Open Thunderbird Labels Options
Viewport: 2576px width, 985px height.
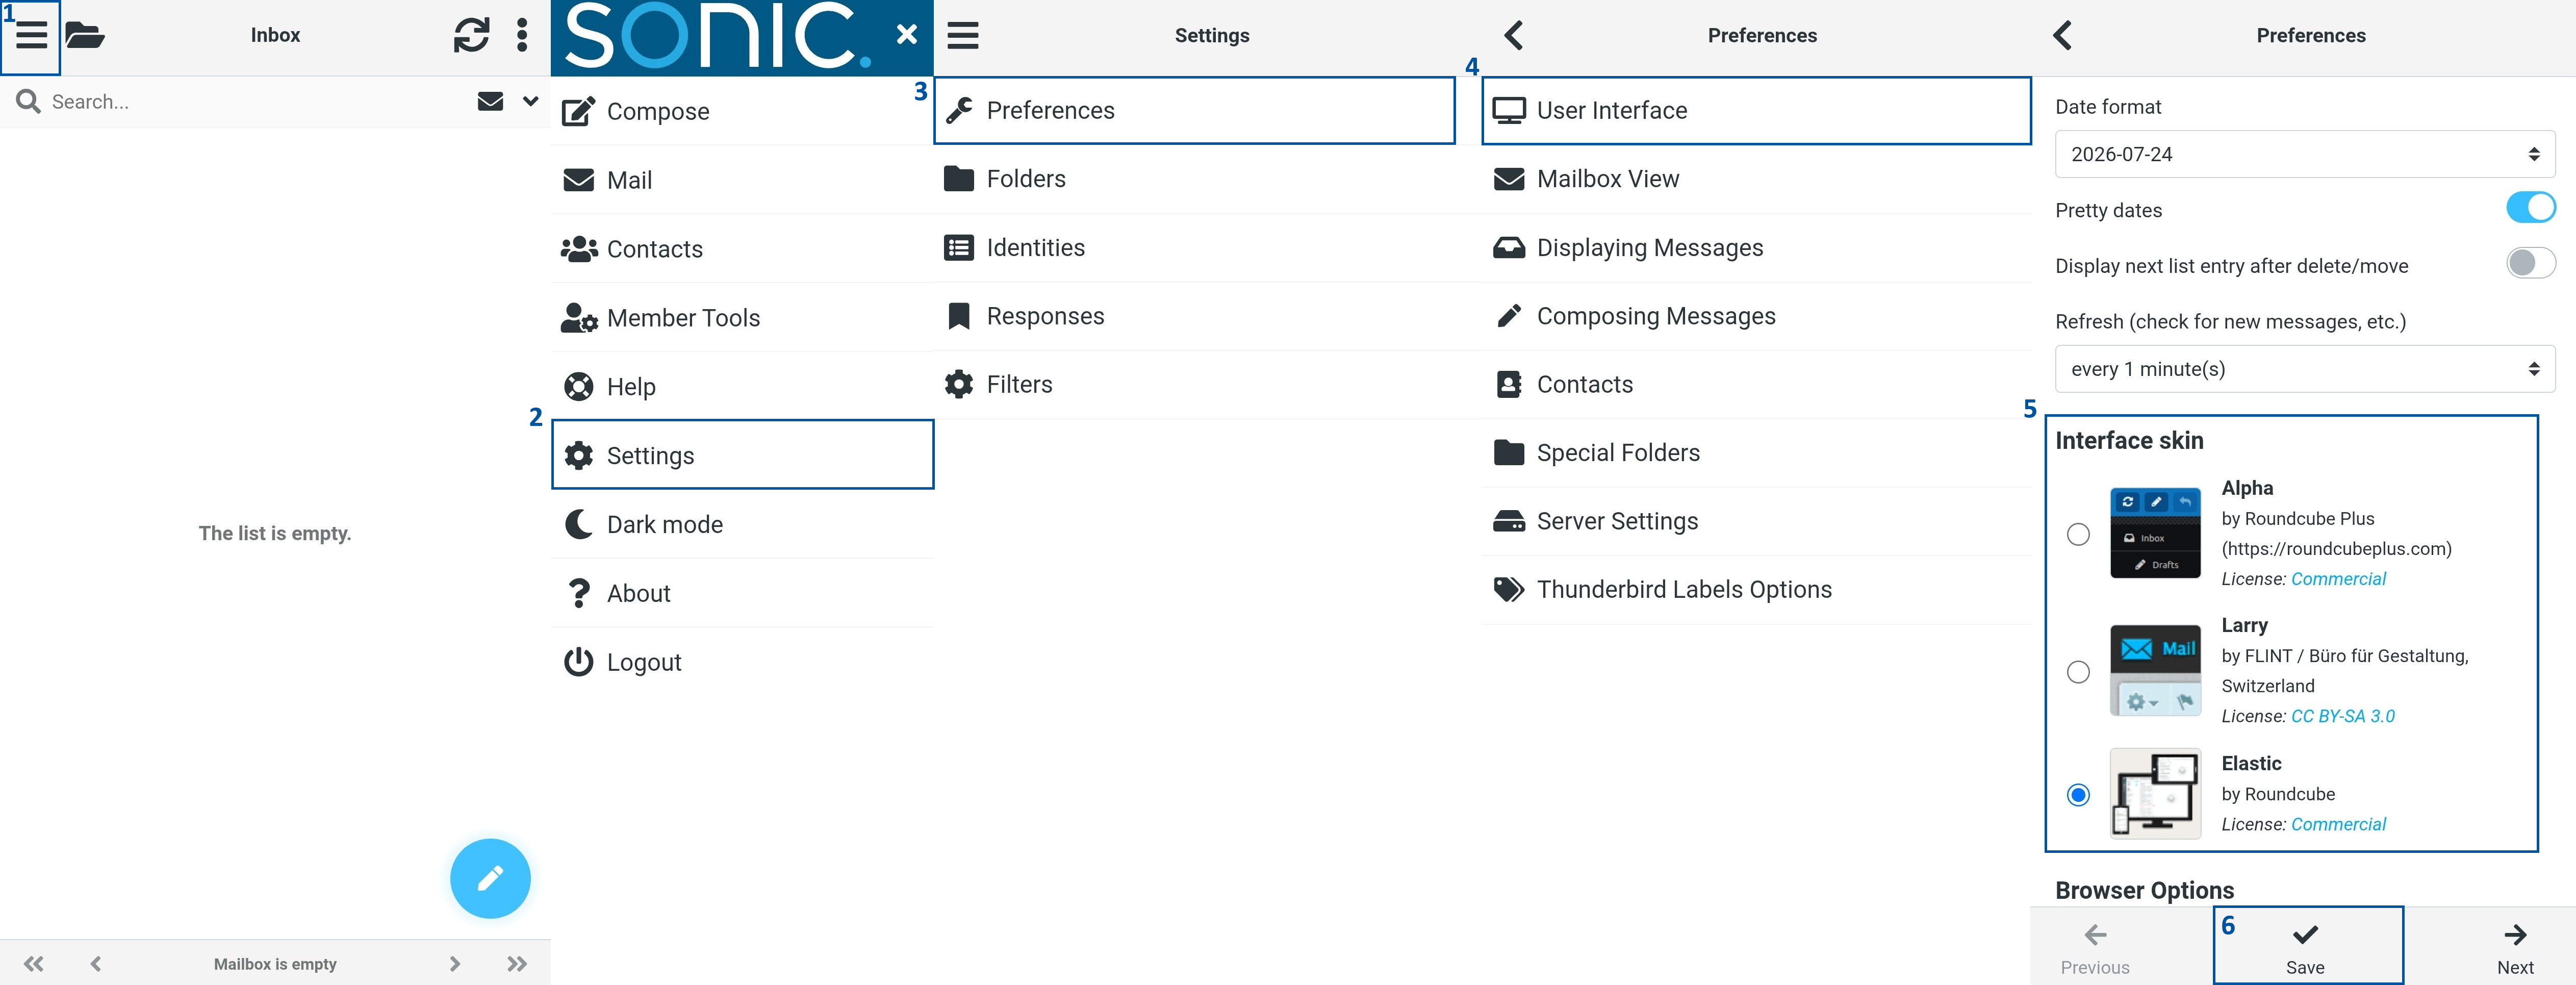[x=1756, y=590]
